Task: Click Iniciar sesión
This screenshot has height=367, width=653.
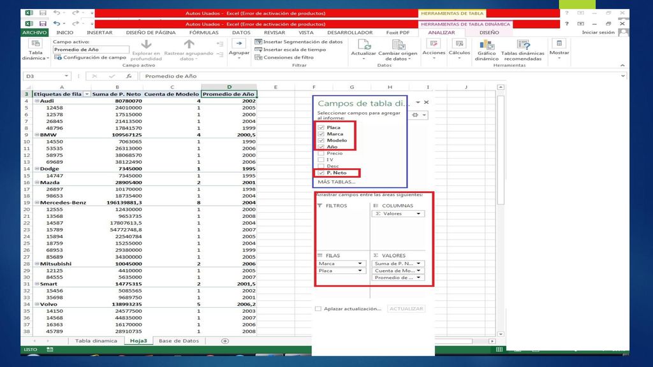Action: tap(598, 32)
